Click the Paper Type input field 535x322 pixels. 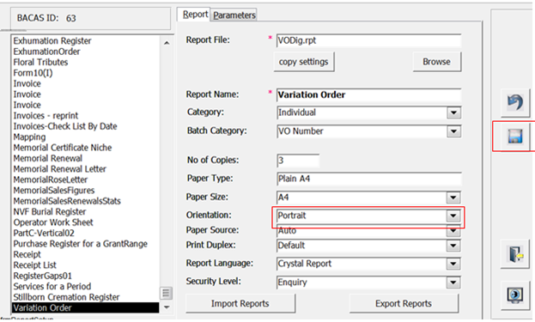pyautogui.click(x=369, y=179)
